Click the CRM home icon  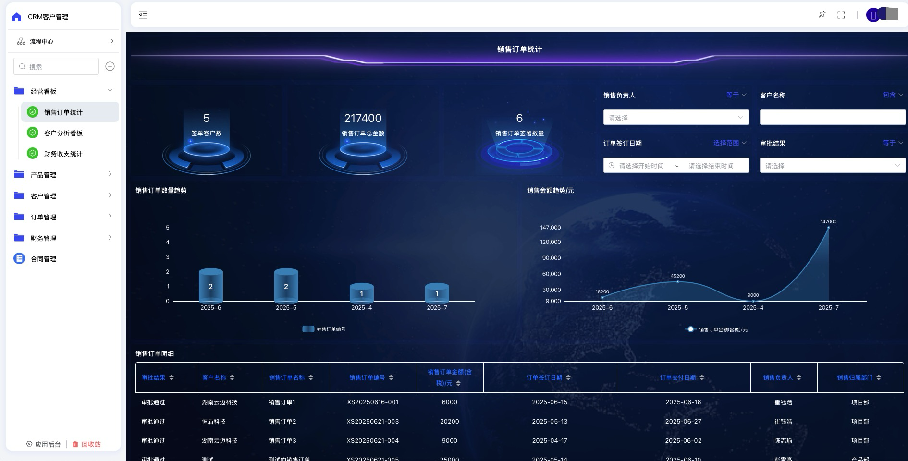[x=17, y=17]
